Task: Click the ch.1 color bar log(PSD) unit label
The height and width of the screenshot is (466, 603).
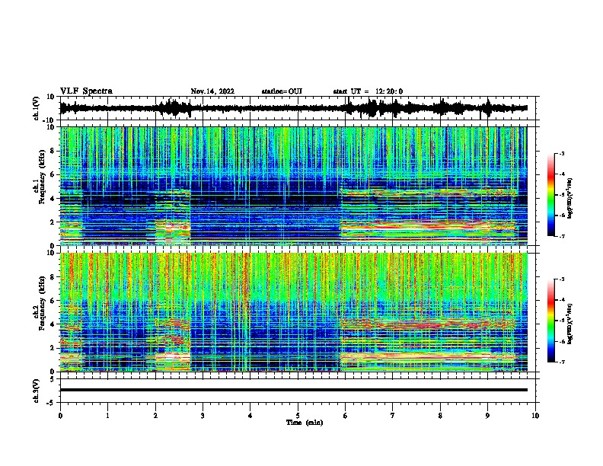Action: click(x=570, y=198)
